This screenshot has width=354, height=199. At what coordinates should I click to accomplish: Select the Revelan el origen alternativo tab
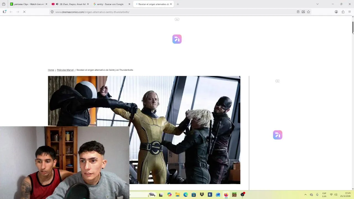point(153,4)
